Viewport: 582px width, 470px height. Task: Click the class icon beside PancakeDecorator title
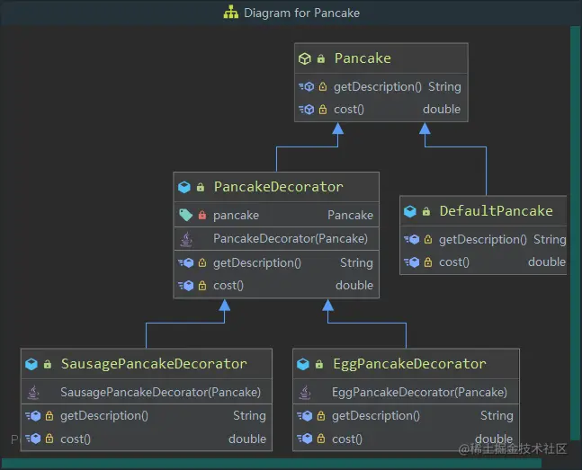[184, 187]
